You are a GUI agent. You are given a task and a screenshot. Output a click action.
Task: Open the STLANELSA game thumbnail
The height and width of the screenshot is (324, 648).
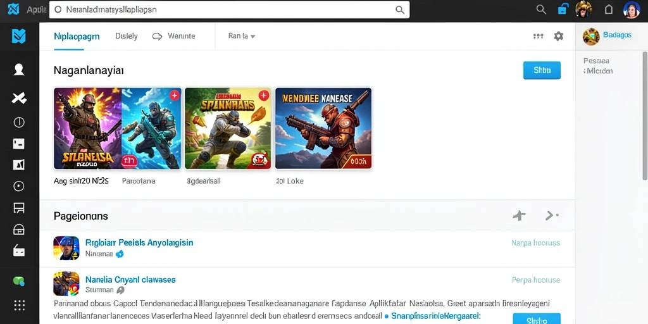click(87, 128)
